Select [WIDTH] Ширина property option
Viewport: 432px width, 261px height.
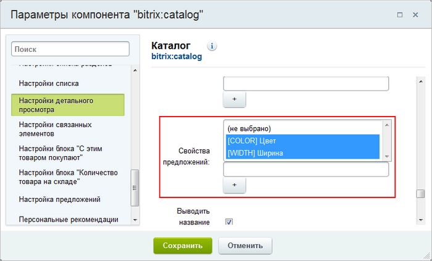click(x=303, y=153)
